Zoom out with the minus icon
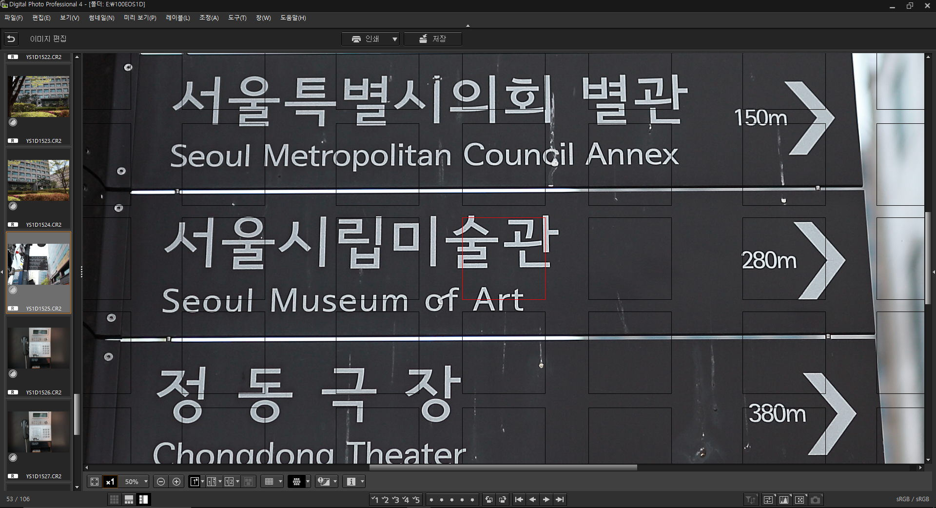 pos(161,482)
